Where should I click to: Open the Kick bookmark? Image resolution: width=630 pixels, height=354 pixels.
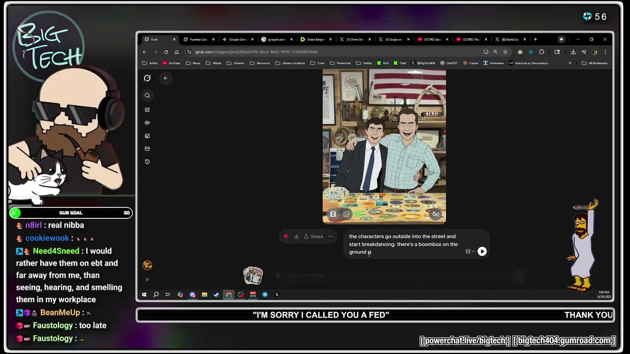coord(382,63)
